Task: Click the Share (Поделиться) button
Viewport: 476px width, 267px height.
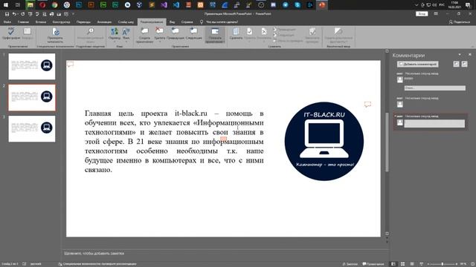Action: pyautogui.click(x=459, y=22)
